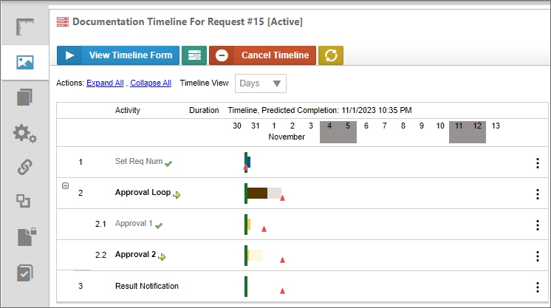
Task: Refresh the timeline with the yellow button
Action: point(331,55)
